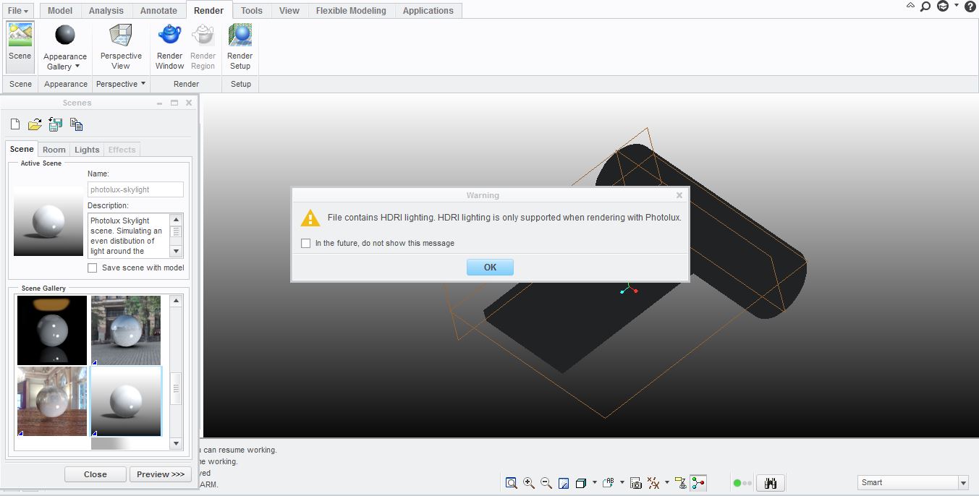Expand the datum display filters dropdown arrow

[667, 483]
